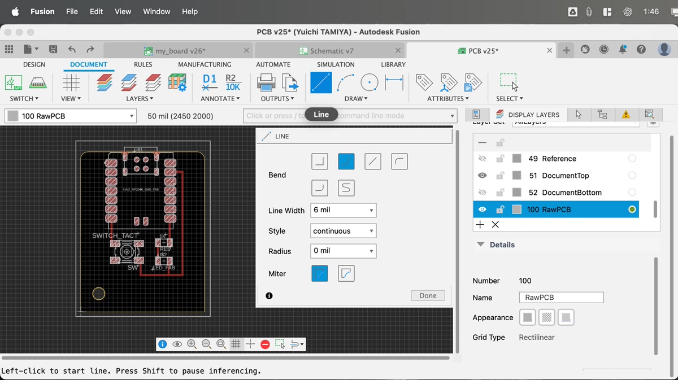Choose the solid fill Appearance swatch
This screenshot has height=380, width=678.
click(x=528, y=317)
